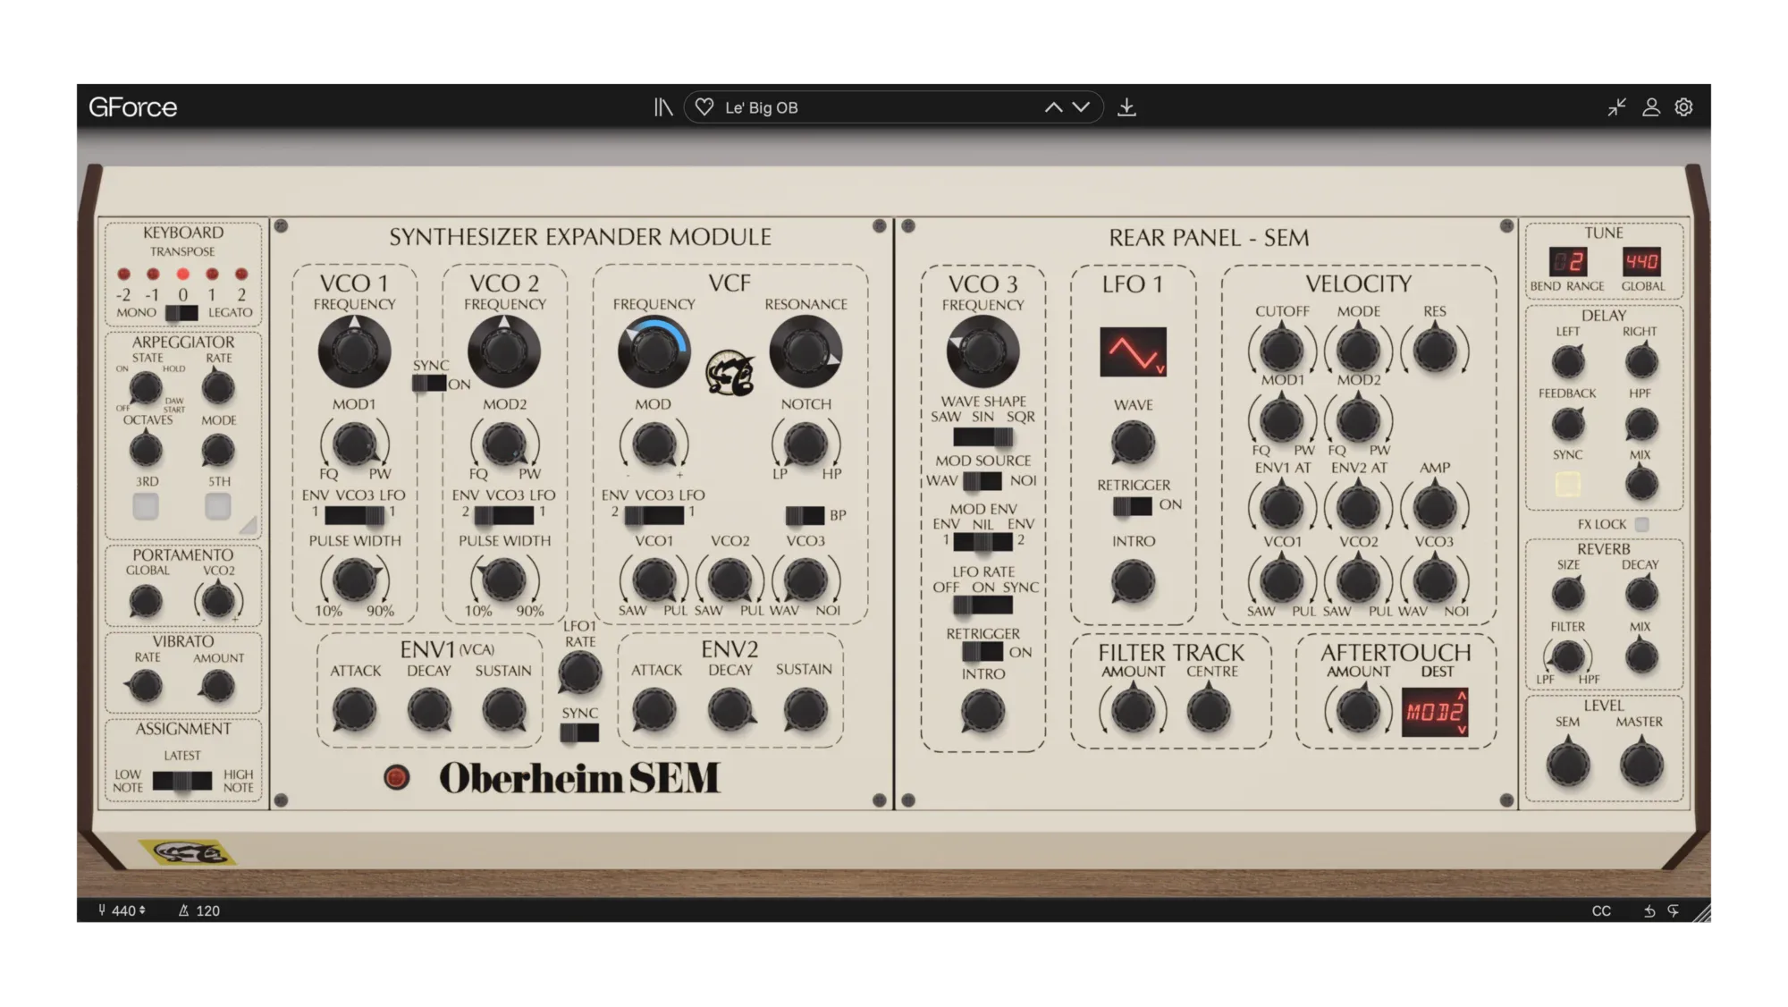Open the Aftertouch DEST MOD2 selector
The image size is (1788, 1007).
coord(1434,712)
